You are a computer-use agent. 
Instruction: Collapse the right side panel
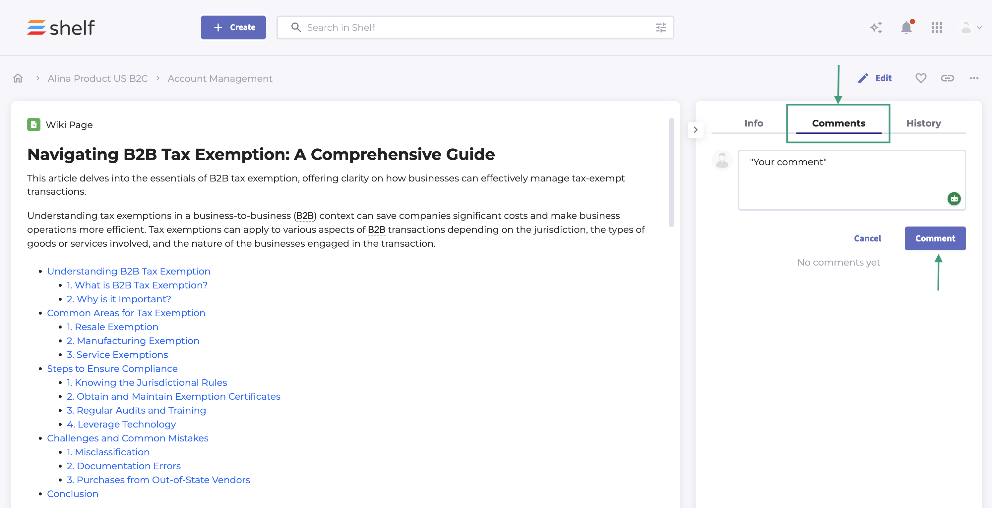(x=696, y=130)
